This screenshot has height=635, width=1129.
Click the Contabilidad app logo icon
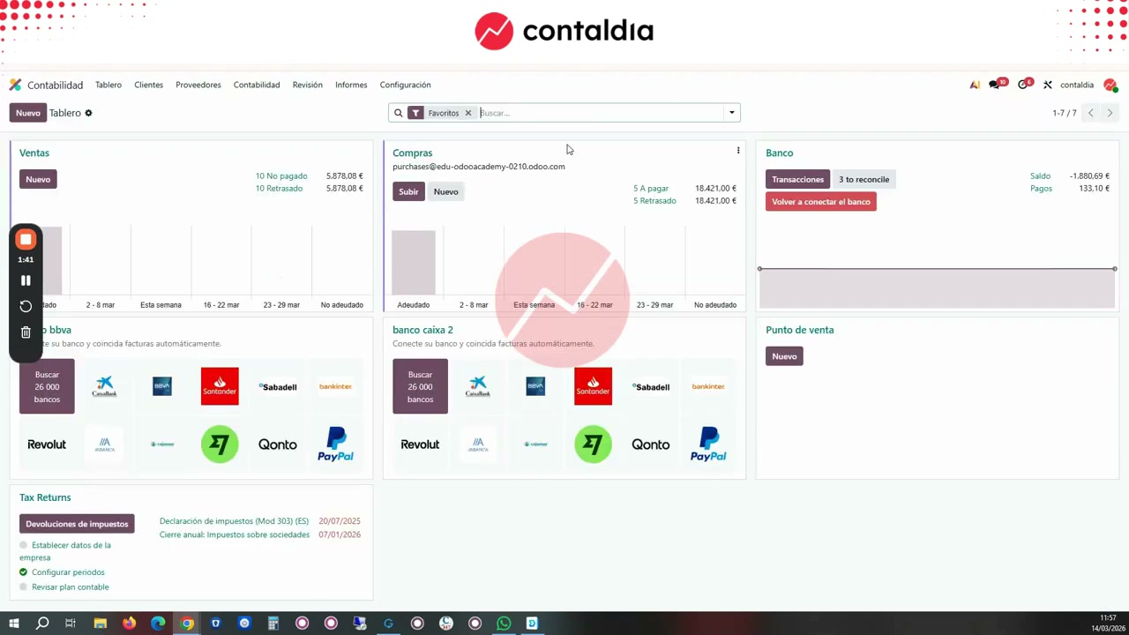(x=15, y=85)
